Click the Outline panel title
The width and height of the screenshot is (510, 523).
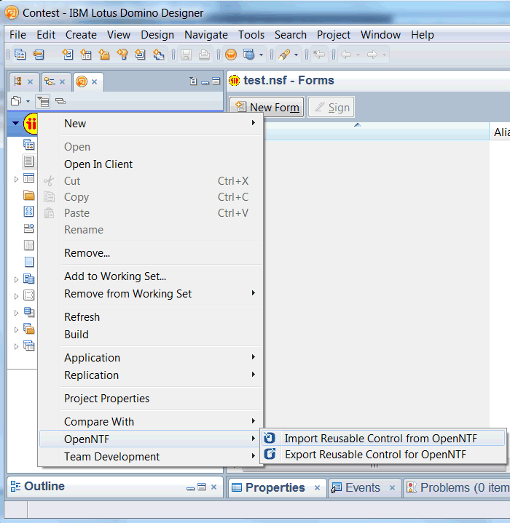coord(44,487)
